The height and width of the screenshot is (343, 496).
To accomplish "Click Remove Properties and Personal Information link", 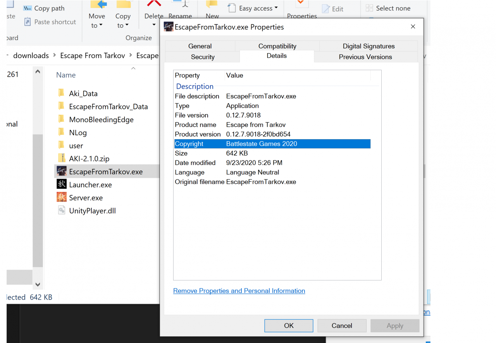I will point(239,291).
